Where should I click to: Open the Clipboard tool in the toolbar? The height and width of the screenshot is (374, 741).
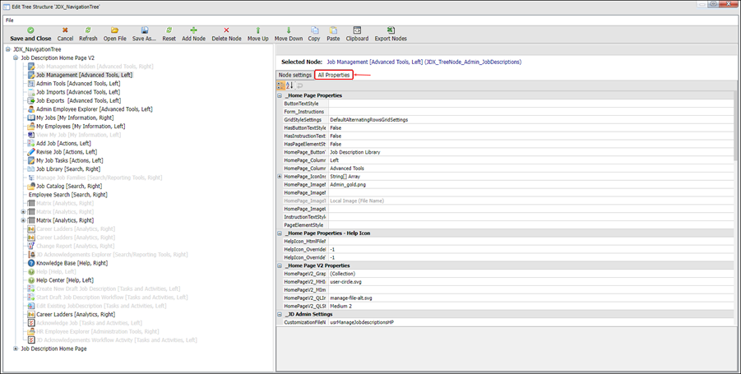click(x=357, y=30)
